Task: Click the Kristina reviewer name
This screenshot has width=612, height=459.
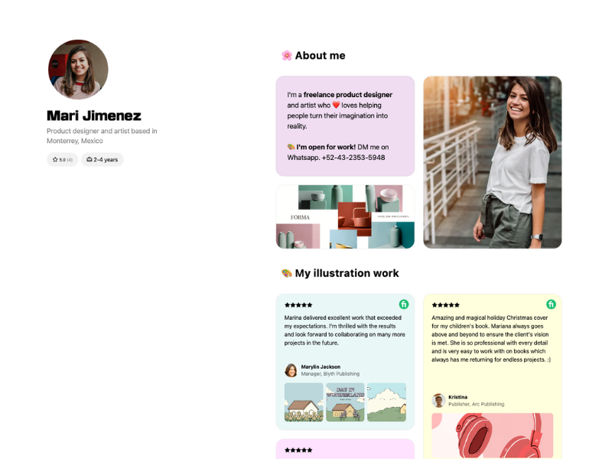Action: pyautogui.click(x=457, y=397)
